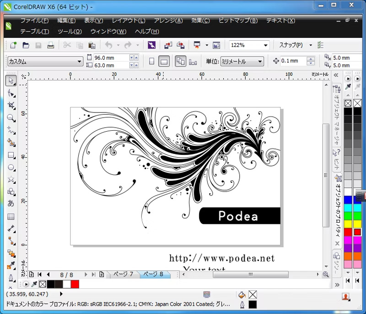This screenshot has height=314, width=366.
Task: Click the Print icon in toolbar
Action: coord(51,45)
